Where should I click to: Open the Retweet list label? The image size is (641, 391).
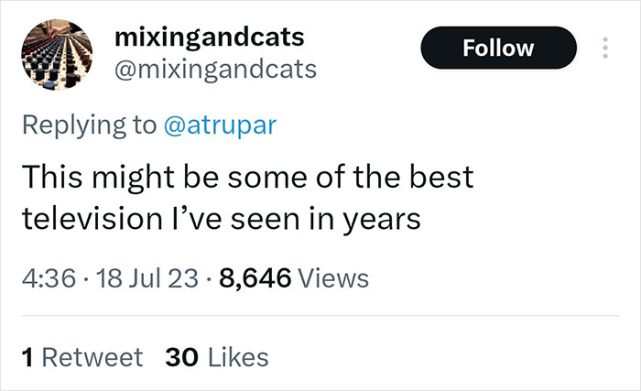click(92, 356)
